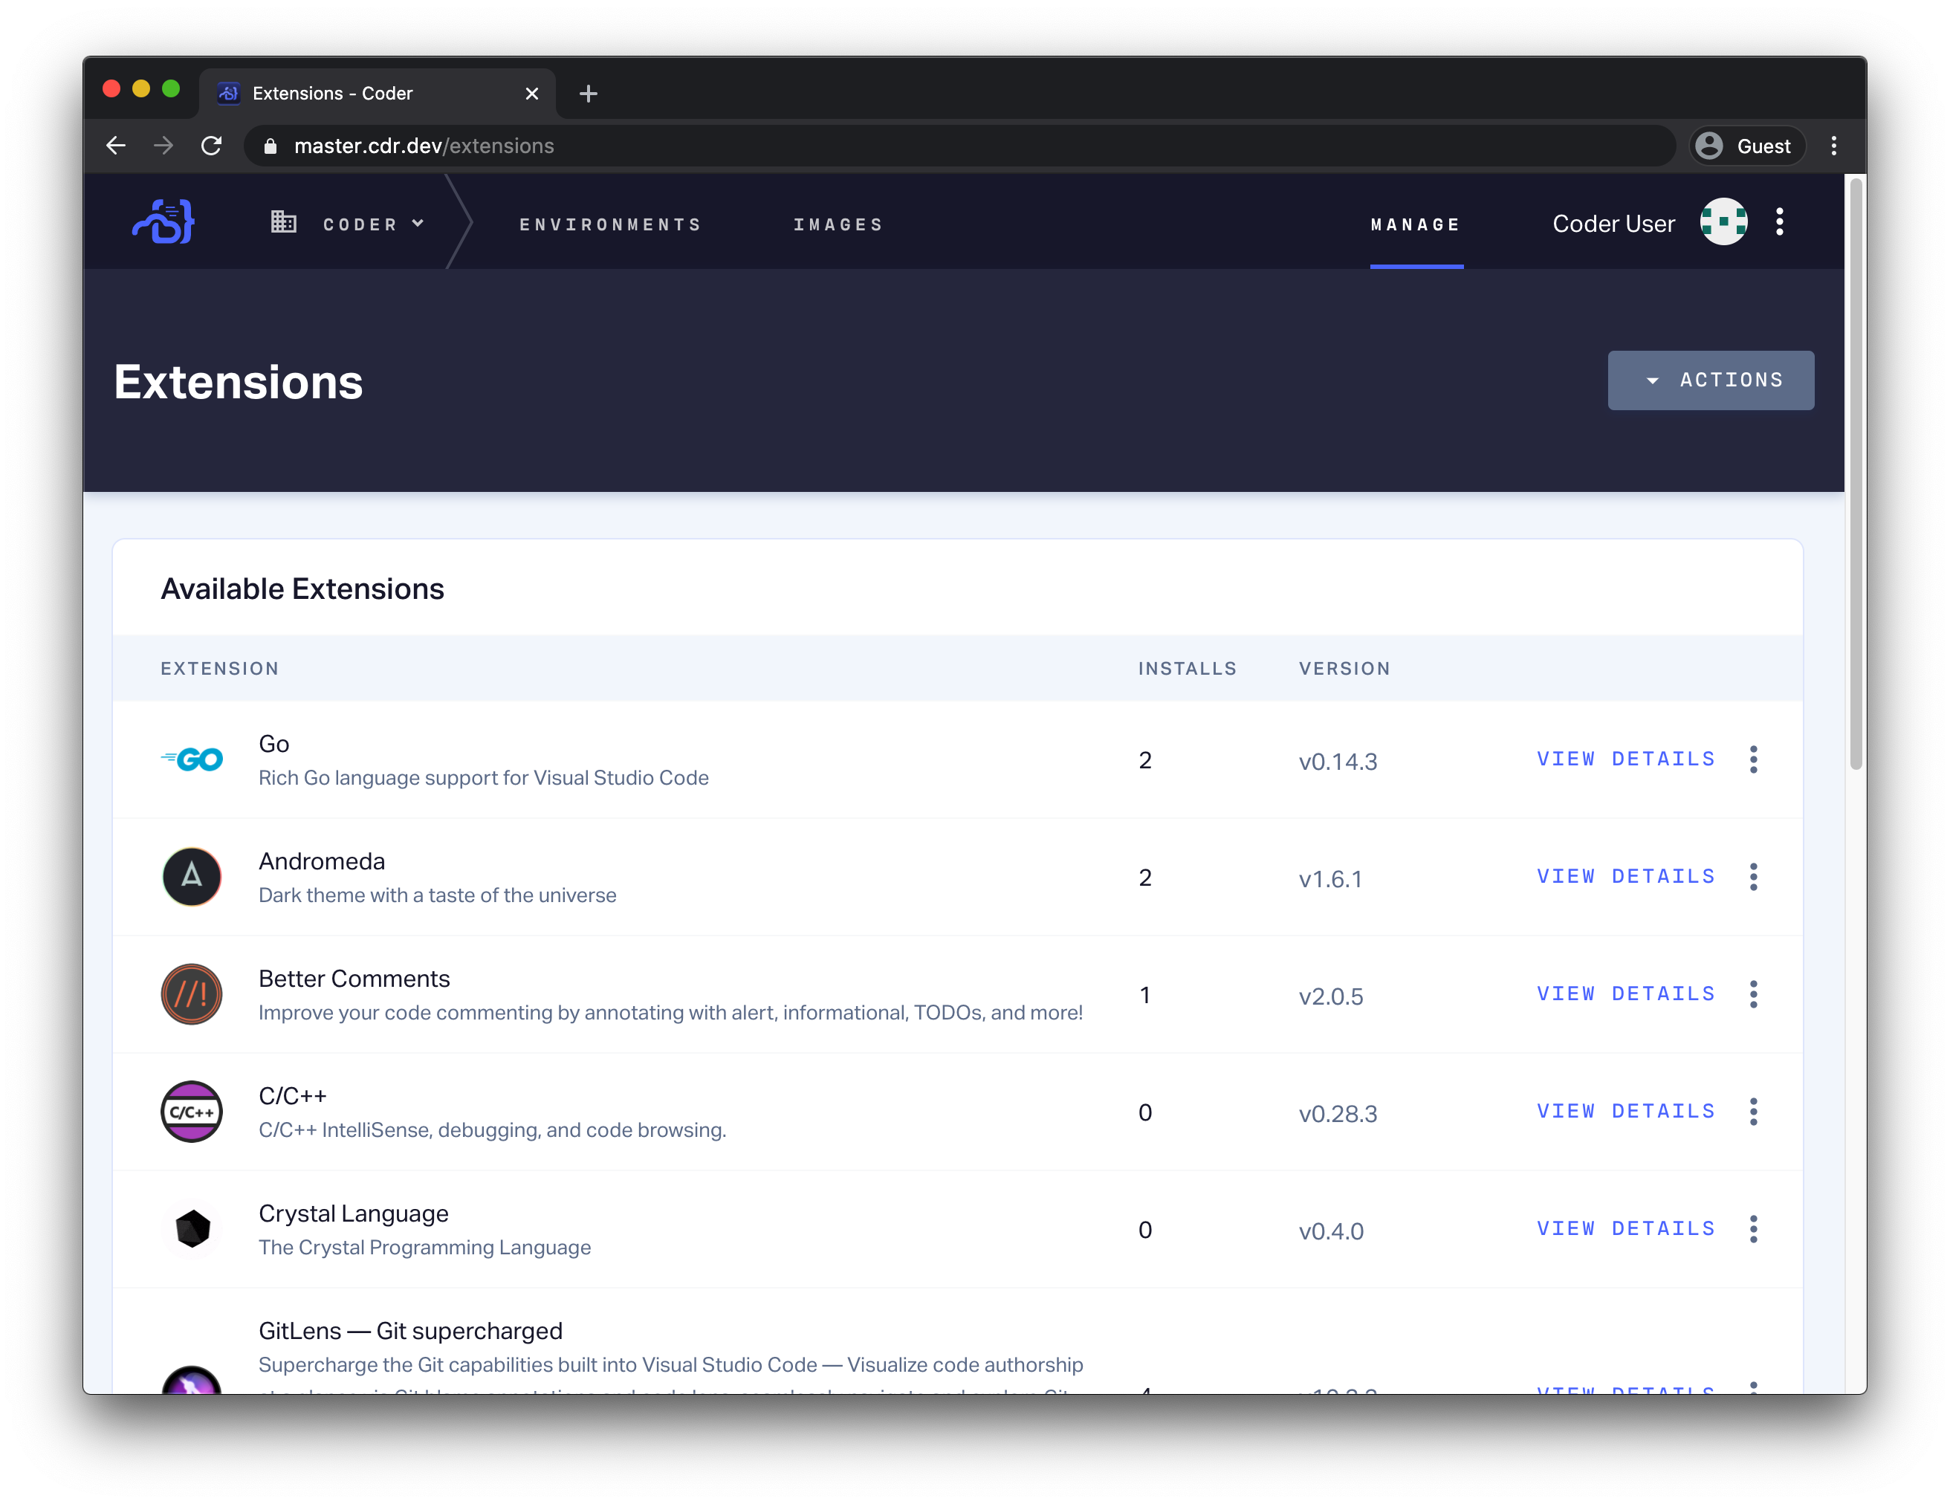Click the Crystal Language extension icon

[x=192, y=1229]
